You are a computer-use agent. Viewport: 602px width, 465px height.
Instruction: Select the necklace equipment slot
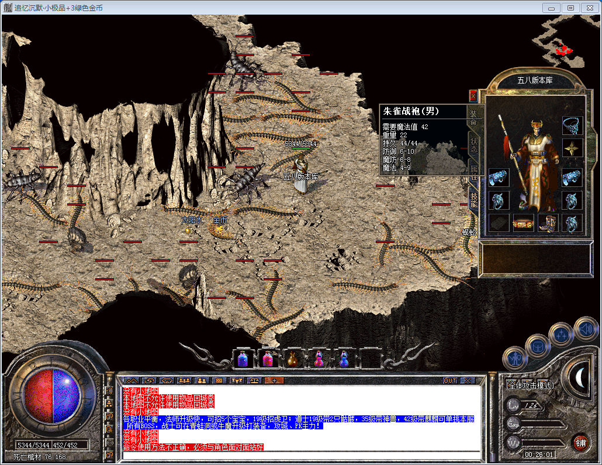(572, 126)
